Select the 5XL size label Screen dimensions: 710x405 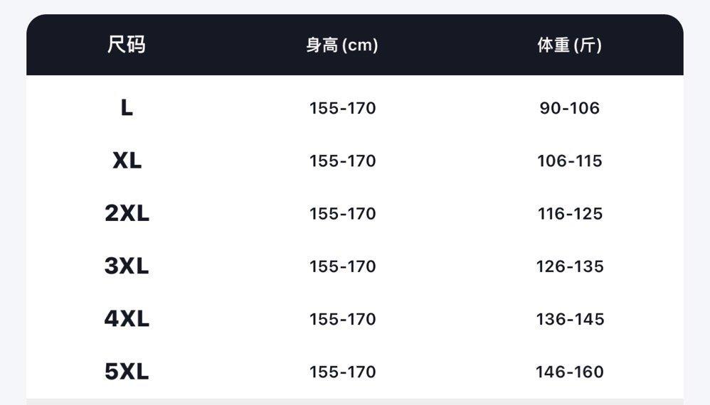pyautogui.click(x=127, y=372)
